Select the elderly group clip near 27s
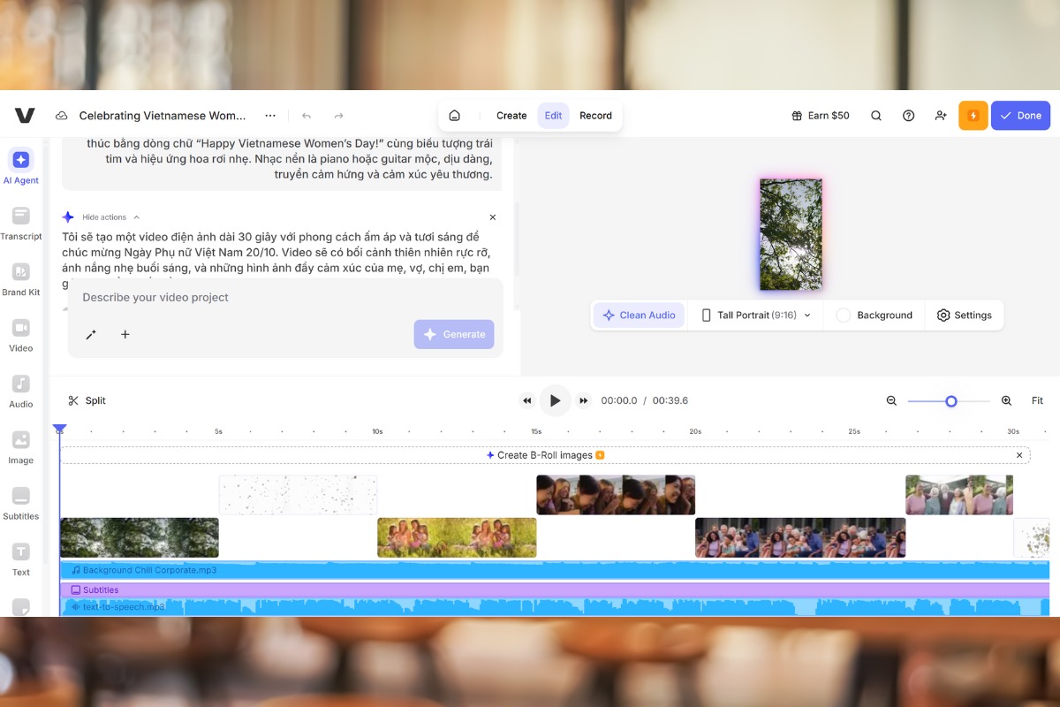Image resolution: width=1060 pixels, height=707 pixels. tap(959, 495)
